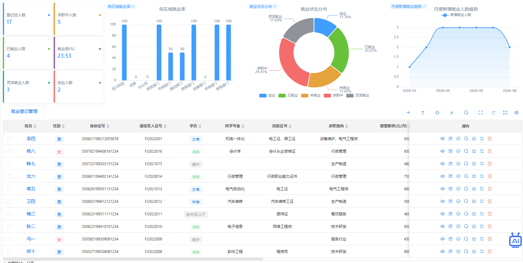Switch the 月度新增就业趋势 chart type tag
The height and width of the screenshot is (263, 523).
[x=409, y=6]
